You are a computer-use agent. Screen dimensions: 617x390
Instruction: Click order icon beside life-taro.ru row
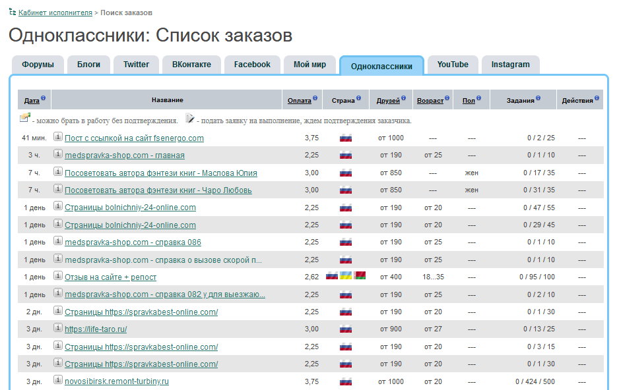[58, 329]
